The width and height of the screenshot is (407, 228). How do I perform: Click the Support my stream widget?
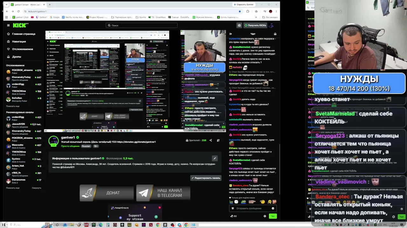[x=135, y=213]
